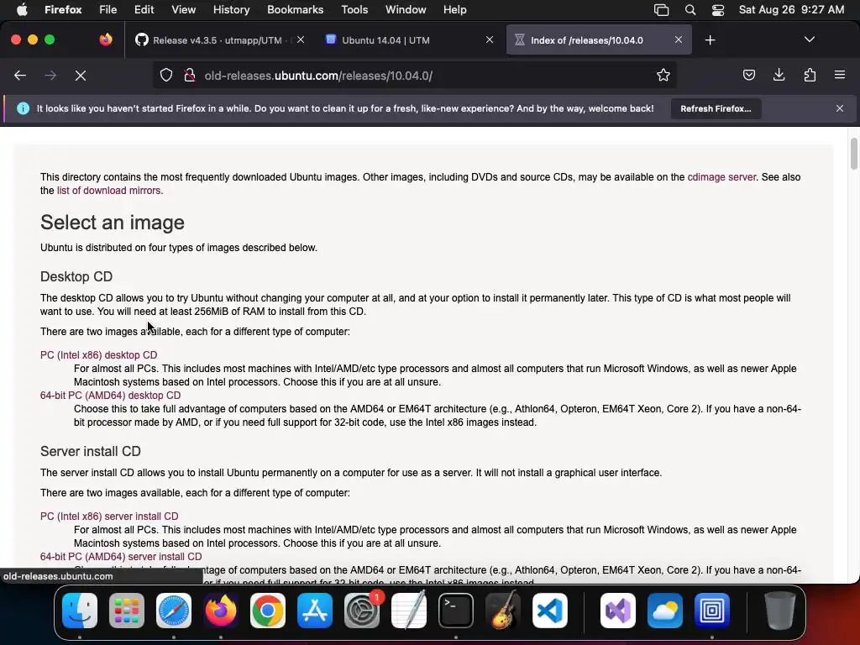
Task: Open the Help menu
Action: pyautogui.click(x=454, y=10)
